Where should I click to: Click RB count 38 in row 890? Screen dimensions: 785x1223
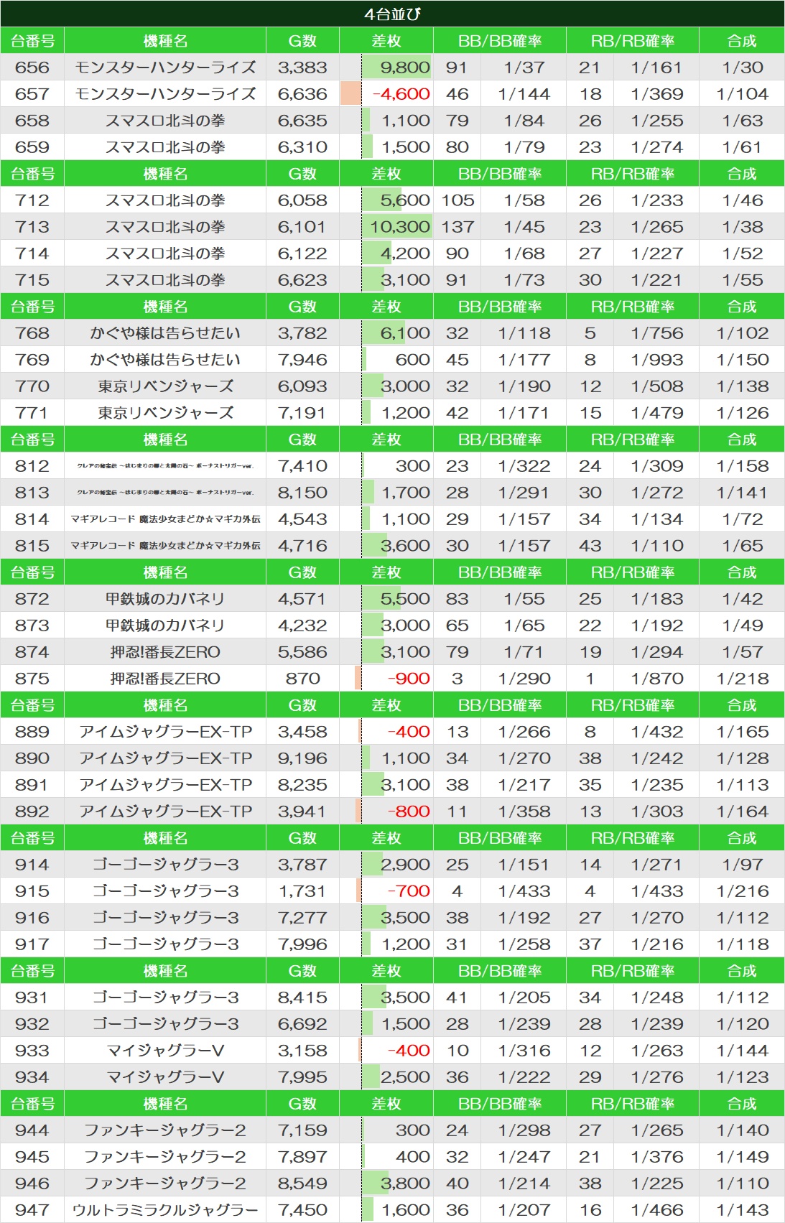coord(590,758)
